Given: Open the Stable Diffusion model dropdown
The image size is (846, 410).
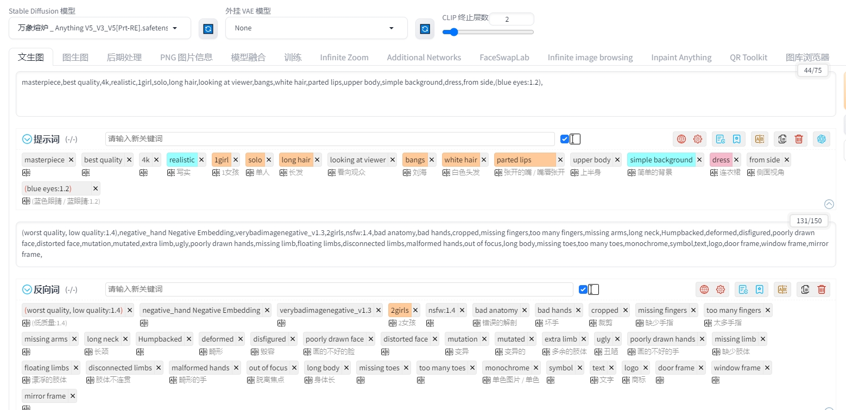Looking at the screenshot, I should [x=100, y=28].
